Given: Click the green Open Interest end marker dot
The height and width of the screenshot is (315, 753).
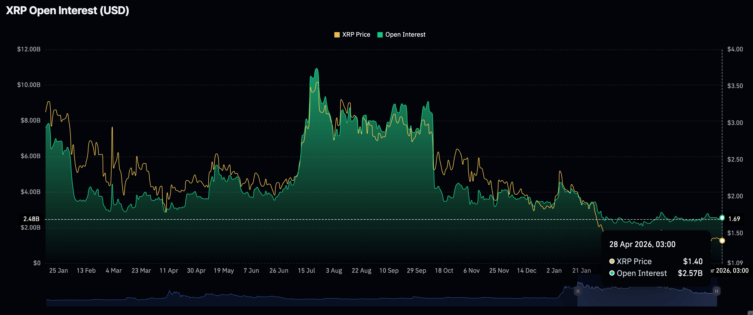Looking at the screenshot, I should [x=722, y=218].
